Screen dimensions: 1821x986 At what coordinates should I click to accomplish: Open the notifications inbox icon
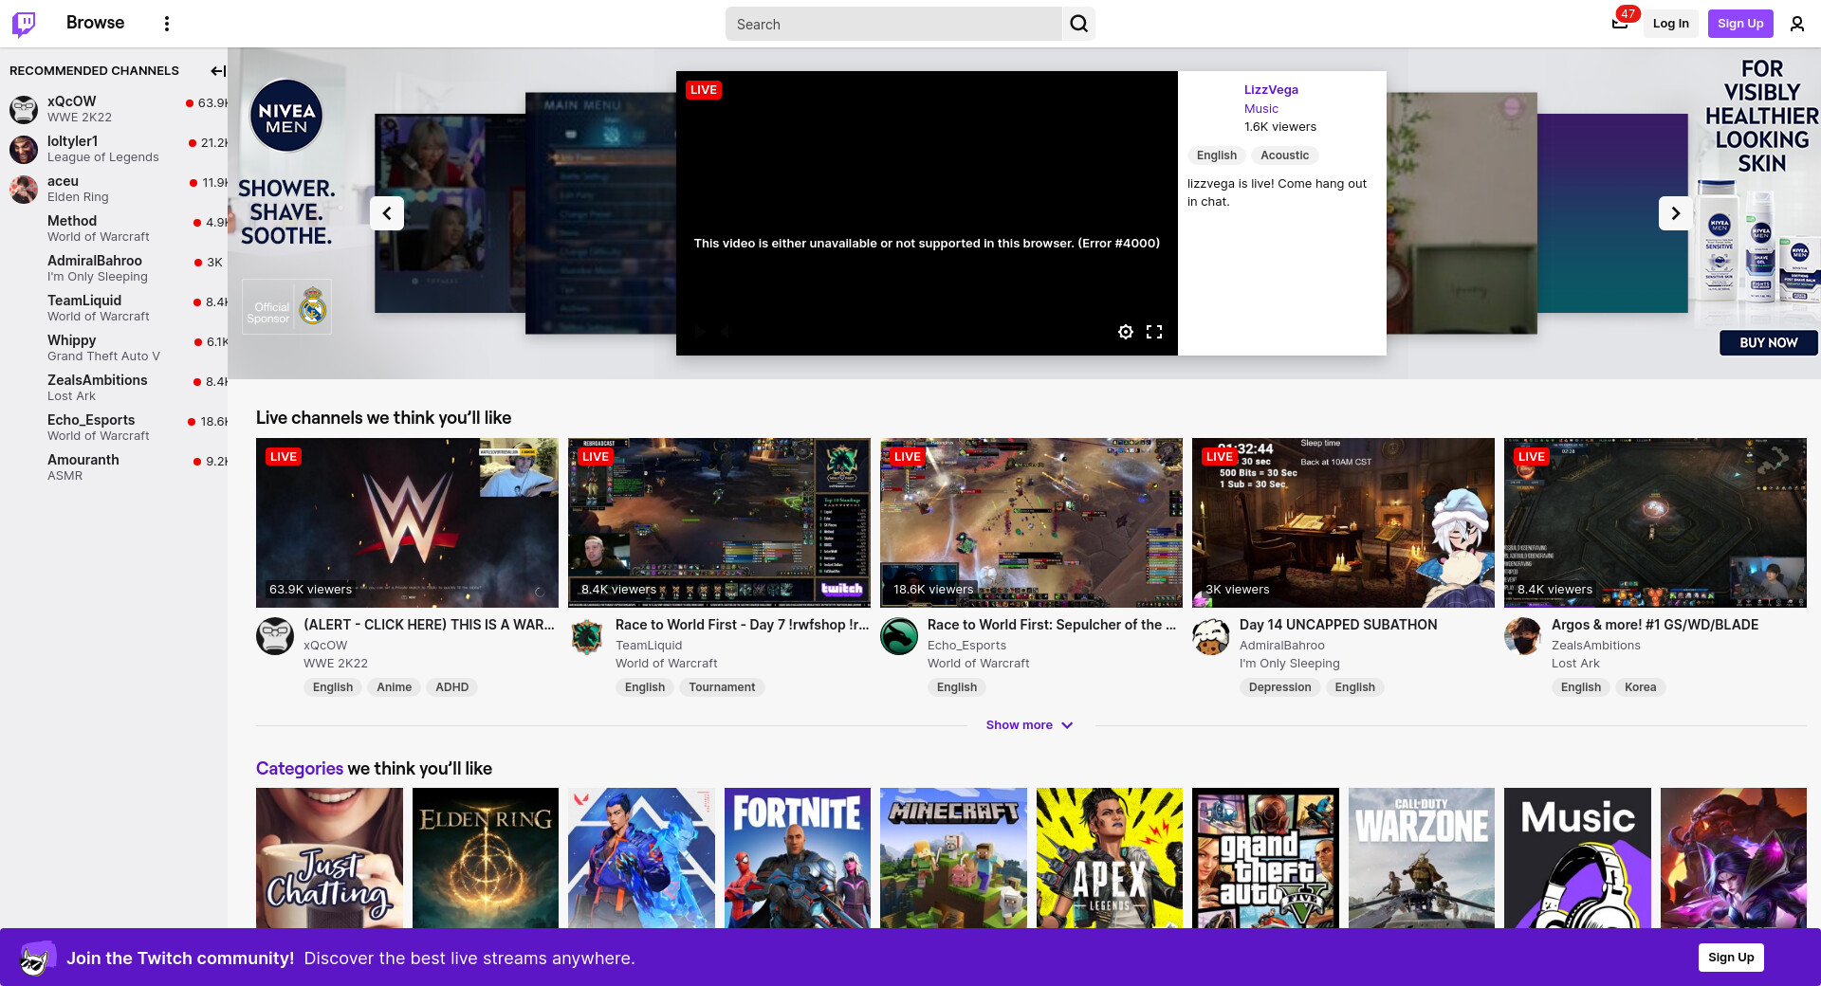(x=1620, y=24)
